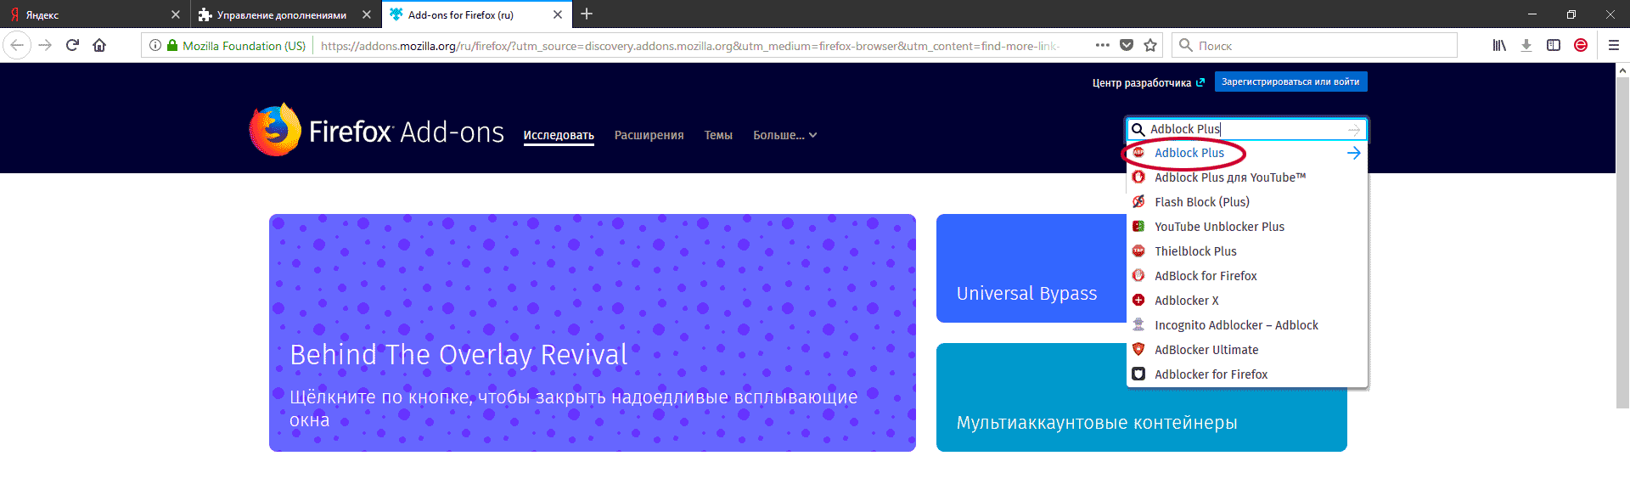Select Adblock Plus suggestion in results
Viewport: 1630px width, 484px height.
tap(1189, 153)
